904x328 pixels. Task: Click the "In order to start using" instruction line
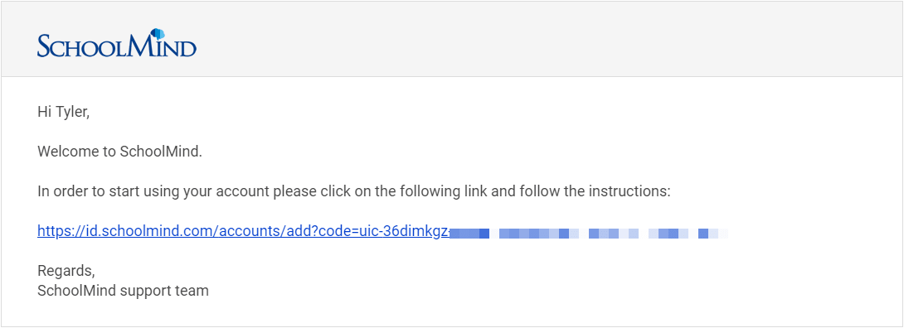click(x=354, y=191)
